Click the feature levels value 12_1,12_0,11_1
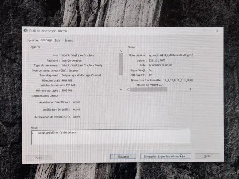 tap(178, 80)
